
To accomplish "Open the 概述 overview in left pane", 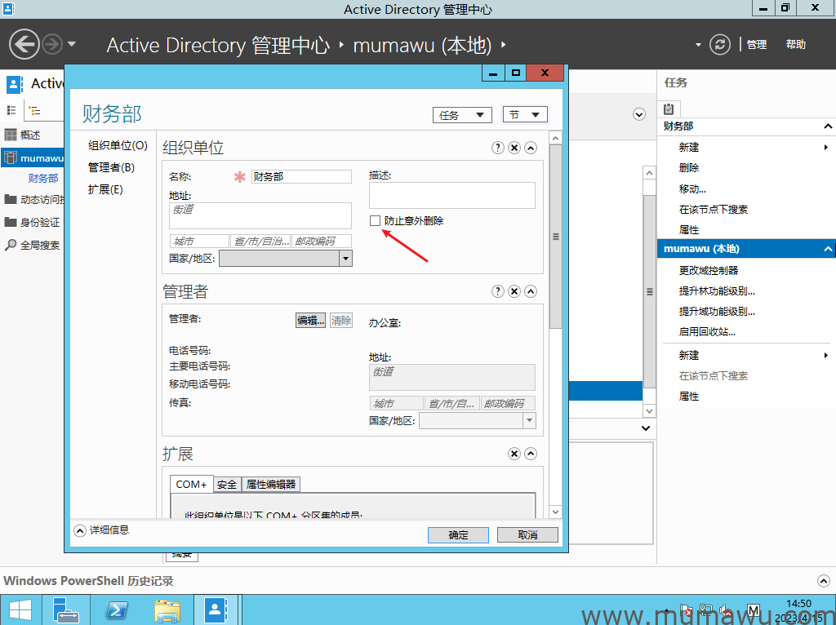I will 32,135.
